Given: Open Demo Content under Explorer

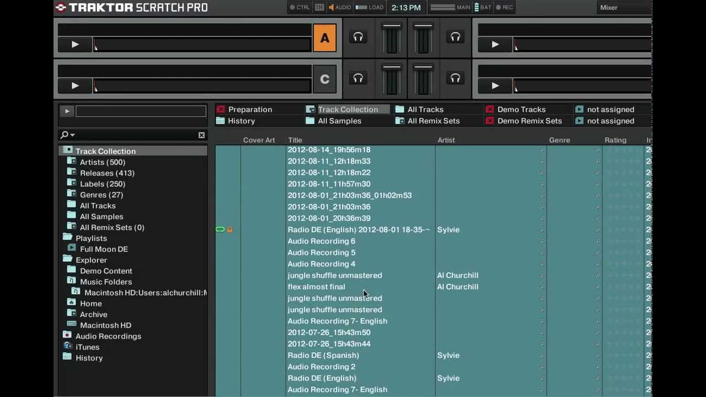Looking at the screenshot, I should point(106,271).
